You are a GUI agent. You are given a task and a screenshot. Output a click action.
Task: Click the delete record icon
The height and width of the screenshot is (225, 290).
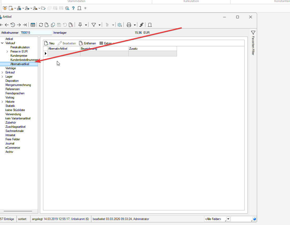(x=71, y=25)
